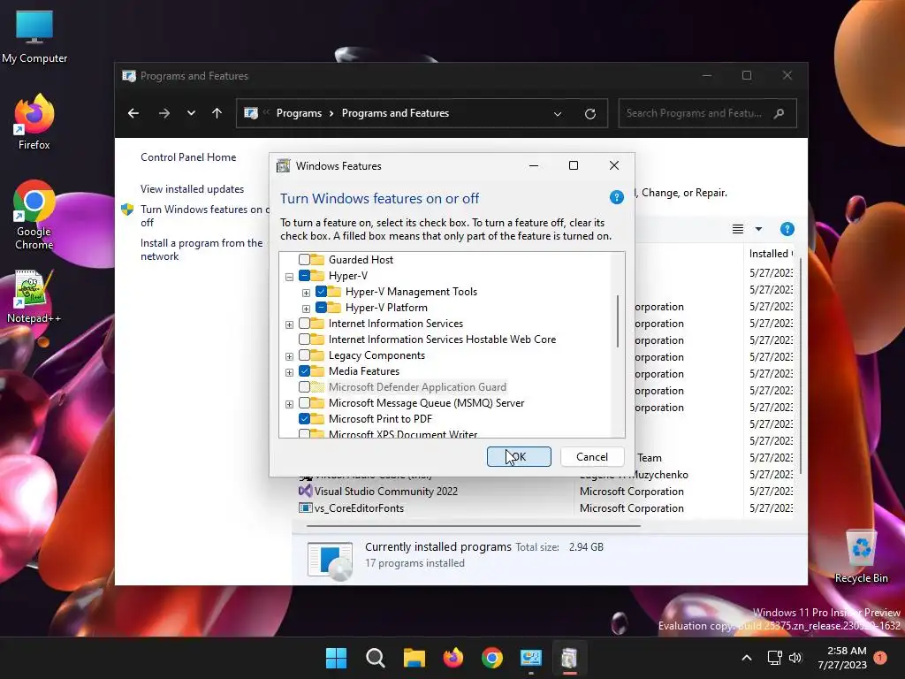Cancel the Windows Features dialog

coord(592,457)
